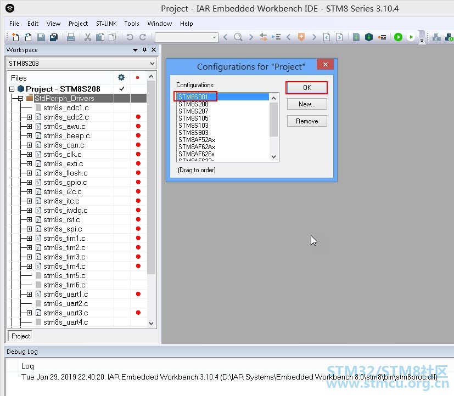Select stm8s_adc1.c in the file tree

(x=66, y=108)
